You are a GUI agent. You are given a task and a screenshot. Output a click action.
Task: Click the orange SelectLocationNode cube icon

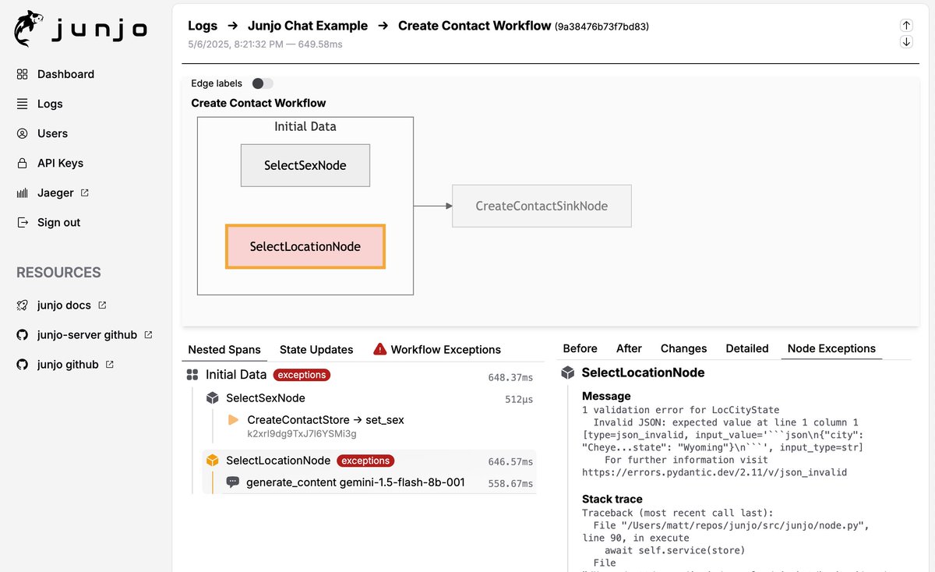pos(212,461)
